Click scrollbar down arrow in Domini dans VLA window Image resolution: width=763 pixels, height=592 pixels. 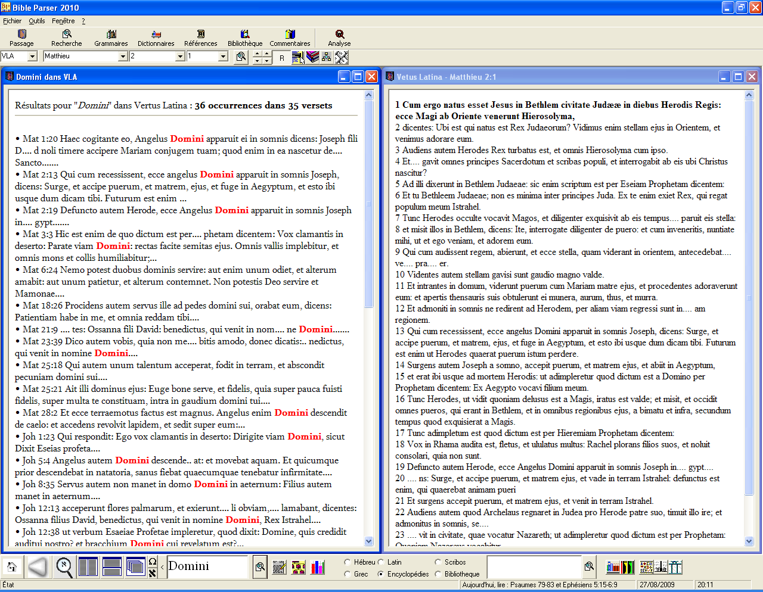click(368, 541)
